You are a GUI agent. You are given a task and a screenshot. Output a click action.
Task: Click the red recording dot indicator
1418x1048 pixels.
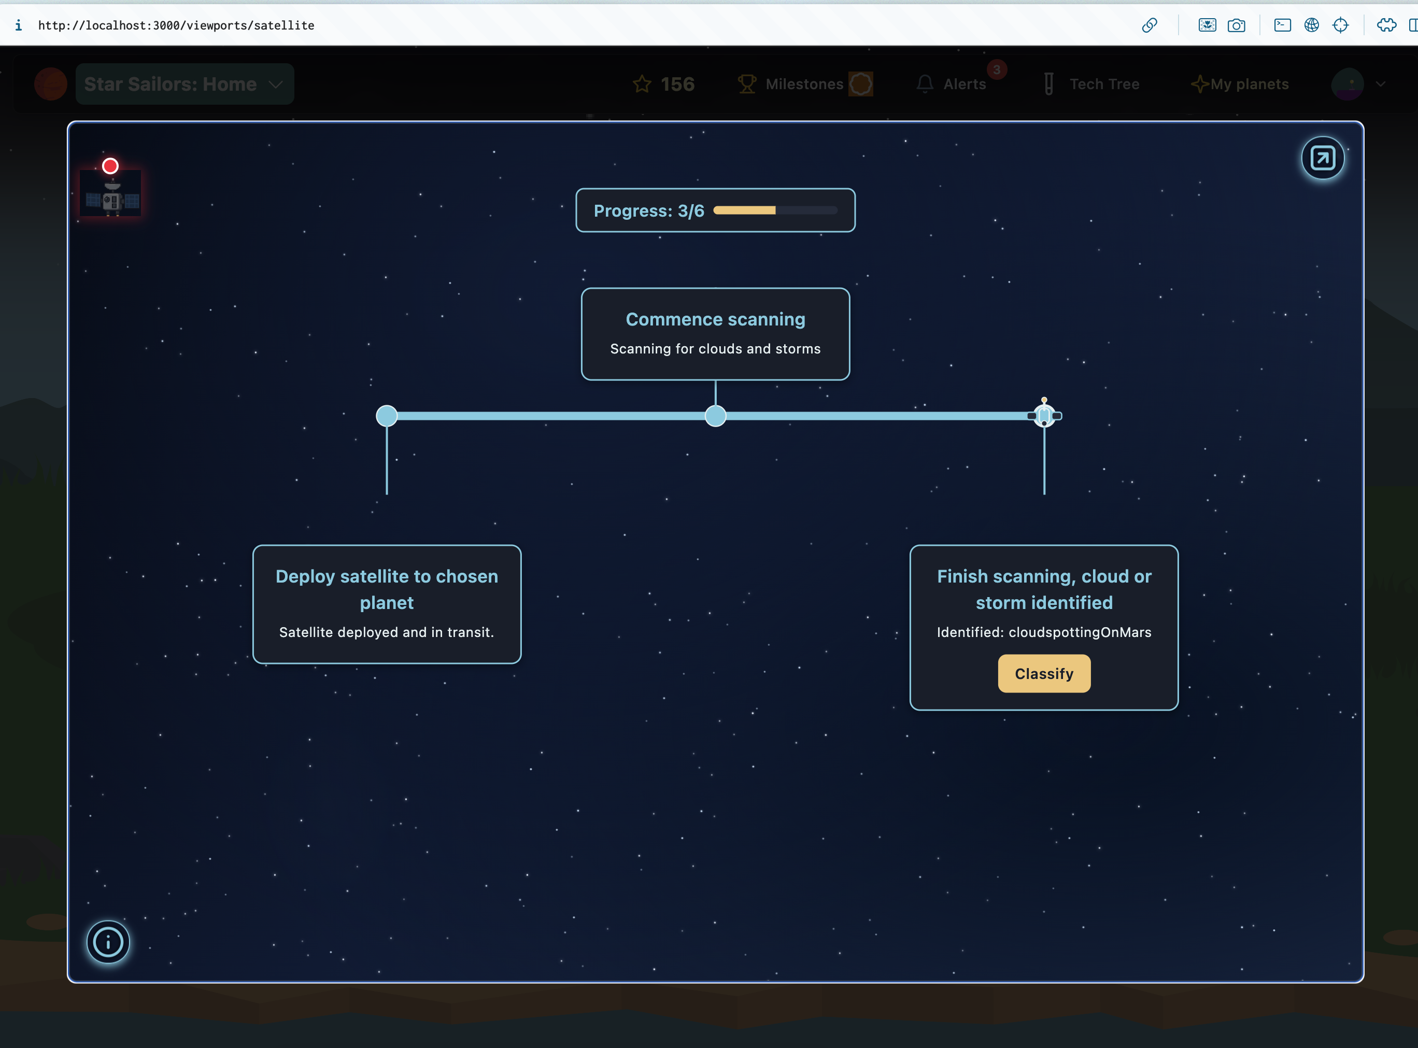(110, 166)
